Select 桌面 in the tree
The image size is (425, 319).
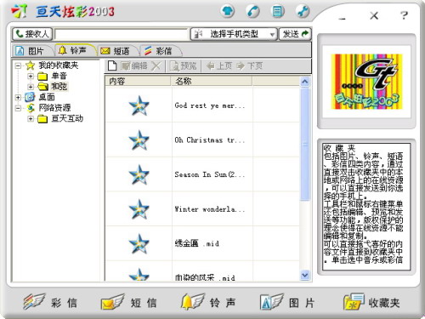pos(47,97)
